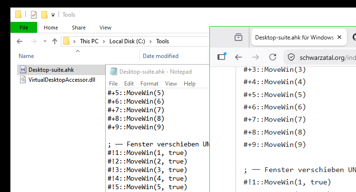Open the Notepad Edit menu
356x192 pixels.
pyautogui.click(x=129, y=84)
